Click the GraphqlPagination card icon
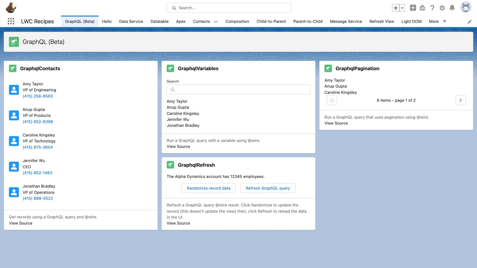The width and height of the screenshot is (477, 268). tap(328, 68)
